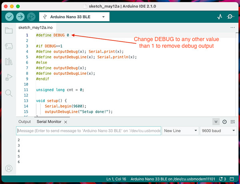Expand the Arduino Nano 33 BLE board selector

74,17
